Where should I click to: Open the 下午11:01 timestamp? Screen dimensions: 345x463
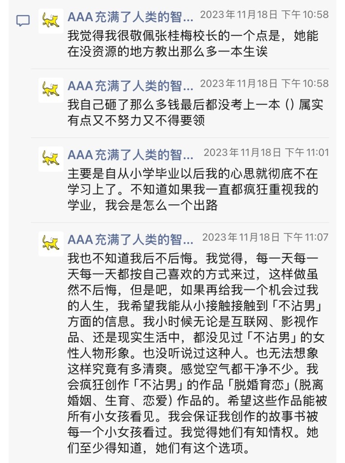point(266,152)
